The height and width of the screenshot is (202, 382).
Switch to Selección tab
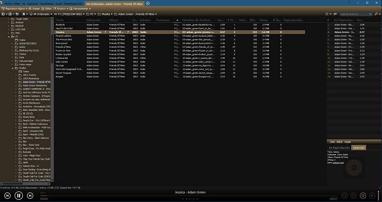[x=359, y=148]
